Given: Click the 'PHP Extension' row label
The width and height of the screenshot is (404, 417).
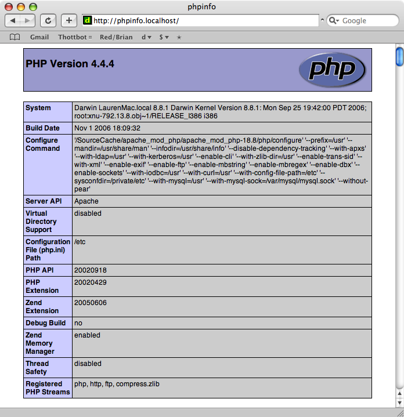Looking at the screenshot, I should 42,287.
